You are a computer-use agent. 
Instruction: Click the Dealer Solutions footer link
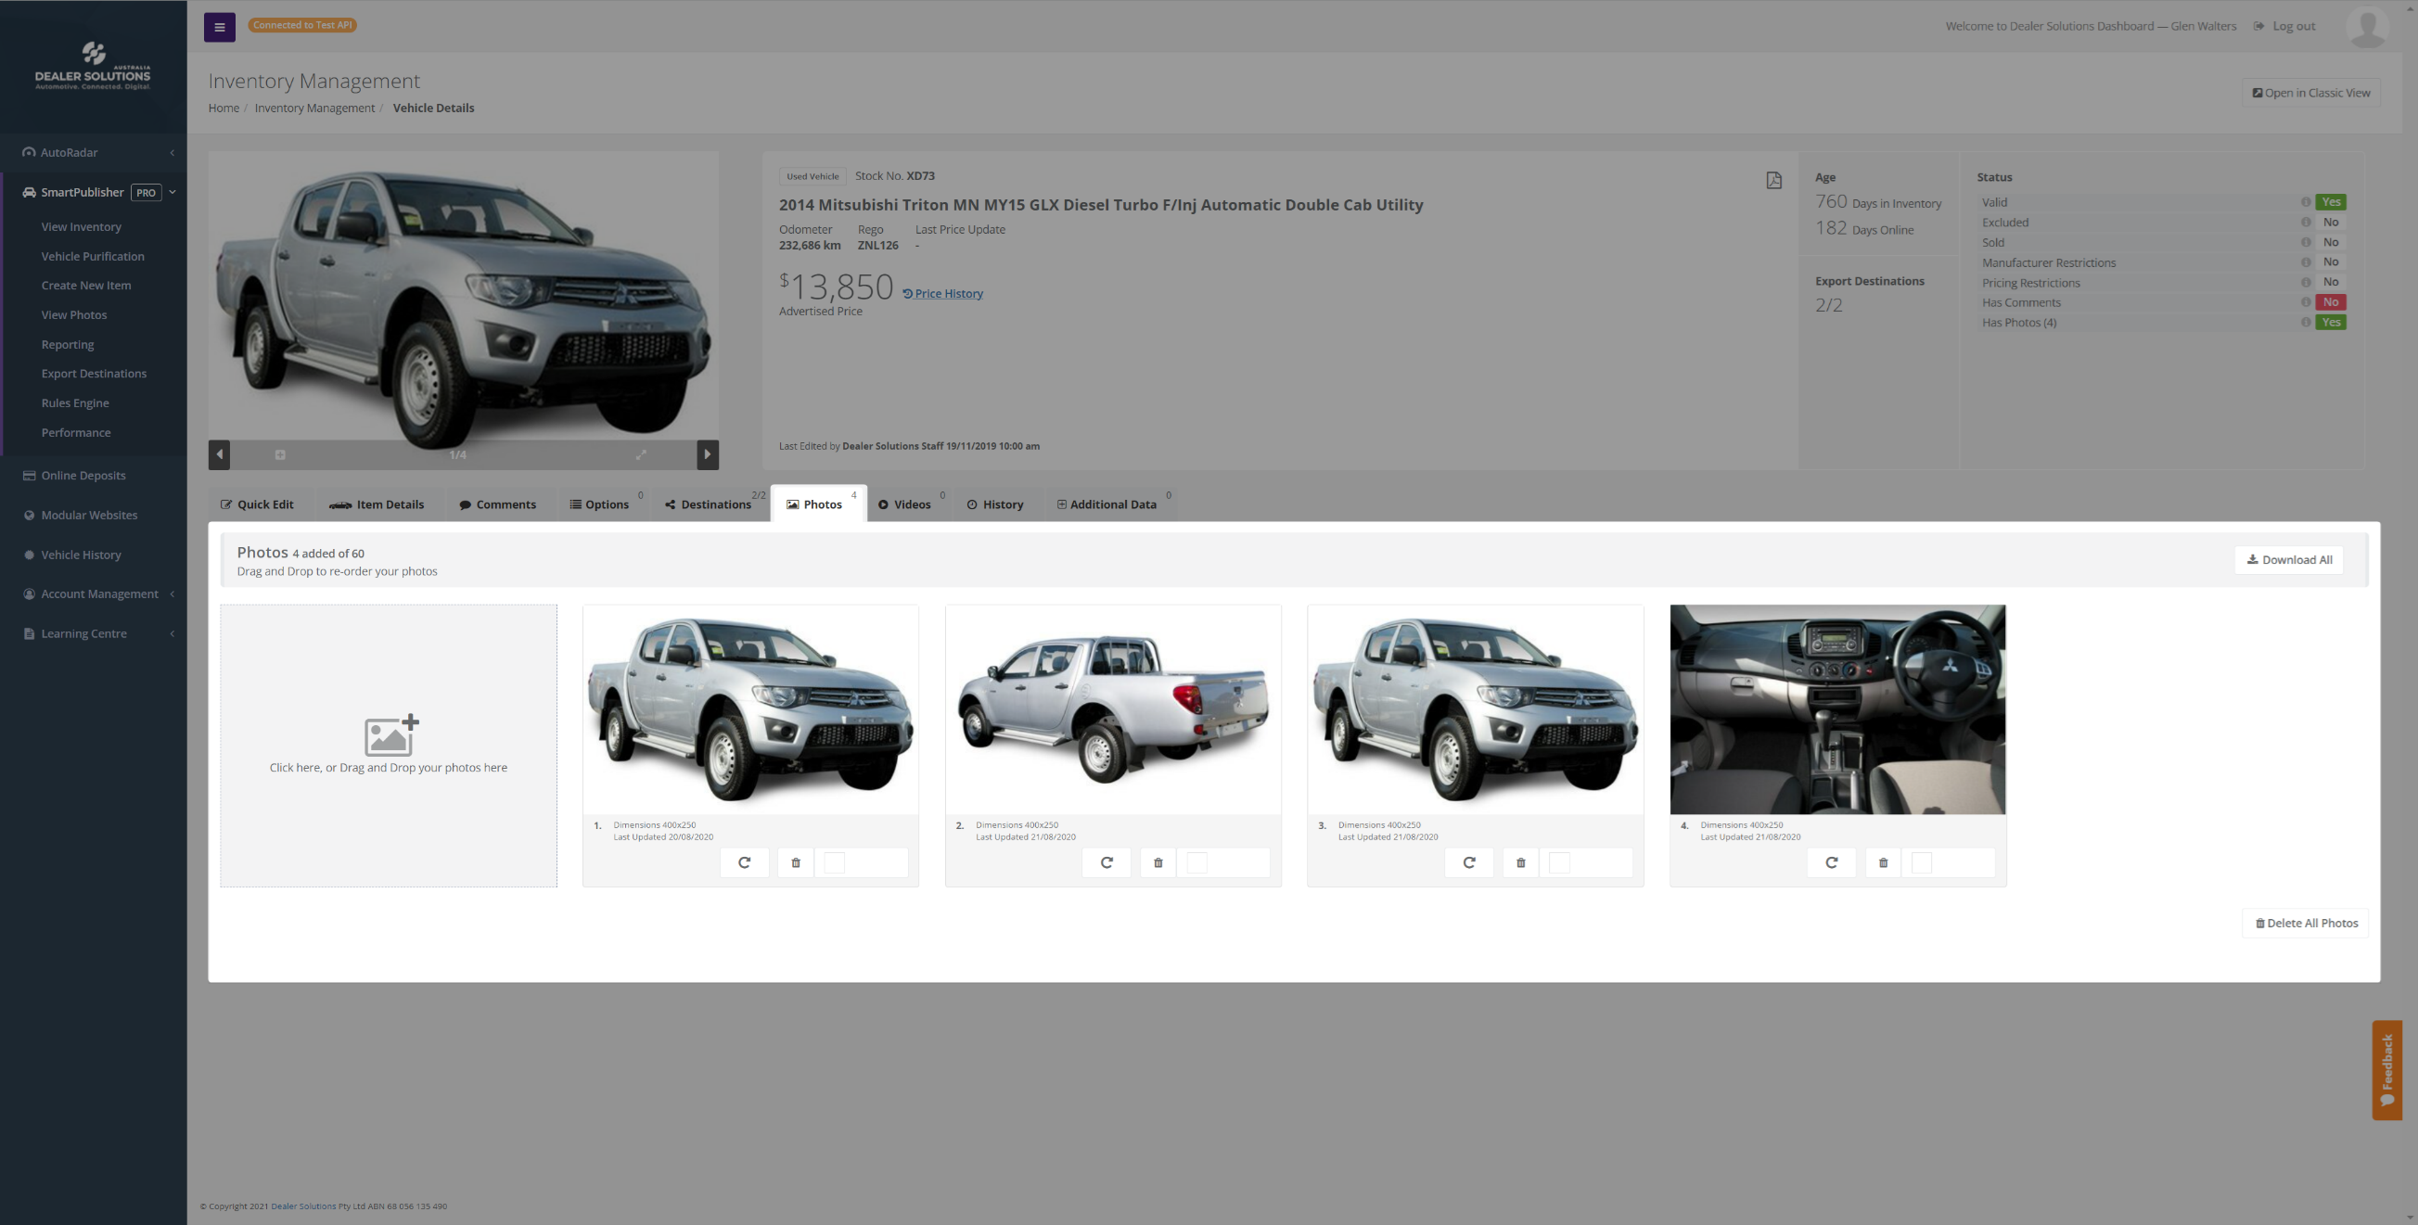[303, 1206]
